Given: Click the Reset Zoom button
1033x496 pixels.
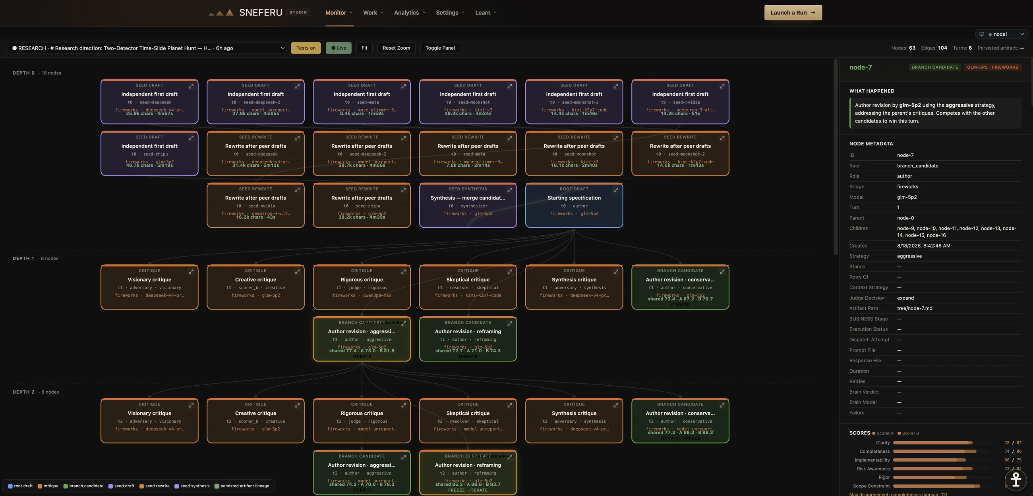Looking at the screenshot, I should coord(396,48).
